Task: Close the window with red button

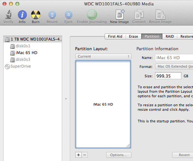Action: [5, 4]
